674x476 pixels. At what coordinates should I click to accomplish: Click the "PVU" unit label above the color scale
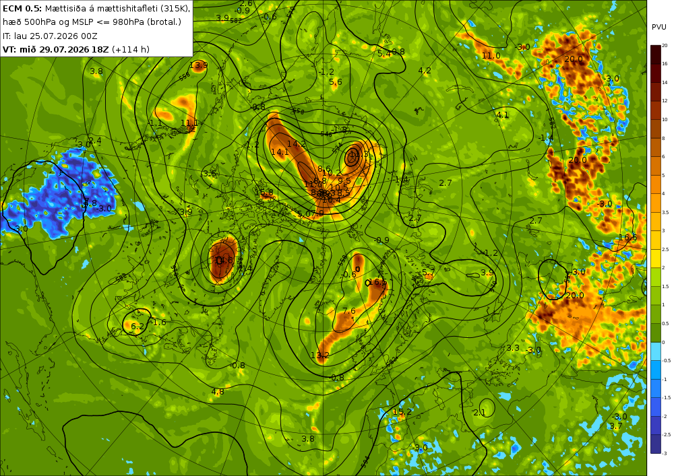(658, 27)
